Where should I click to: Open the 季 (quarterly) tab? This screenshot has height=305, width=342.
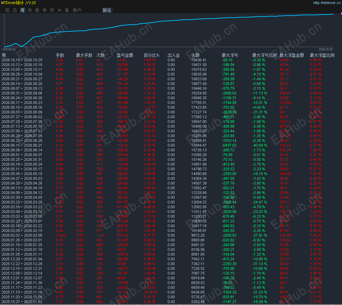[x=37, y=10]
